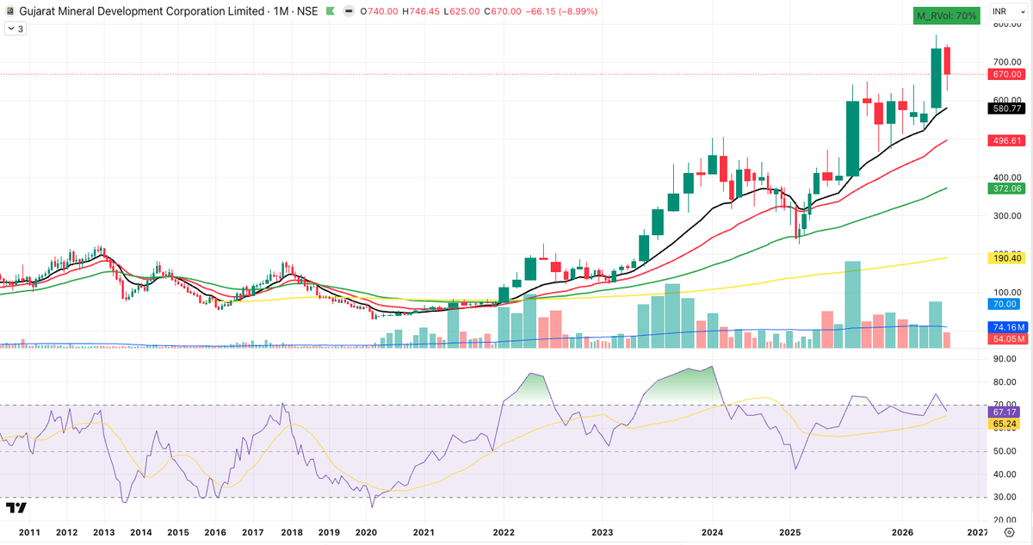
Task: Click the 2024 label on time axis
Action: click(713, 534)
